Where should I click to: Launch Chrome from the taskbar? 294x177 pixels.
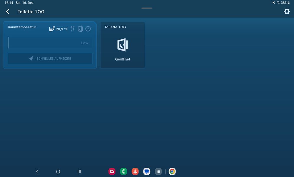point(172,171)
